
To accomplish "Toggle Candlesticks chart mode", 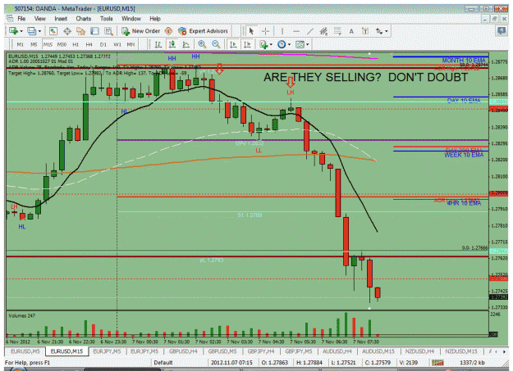I will coord(172,44).
